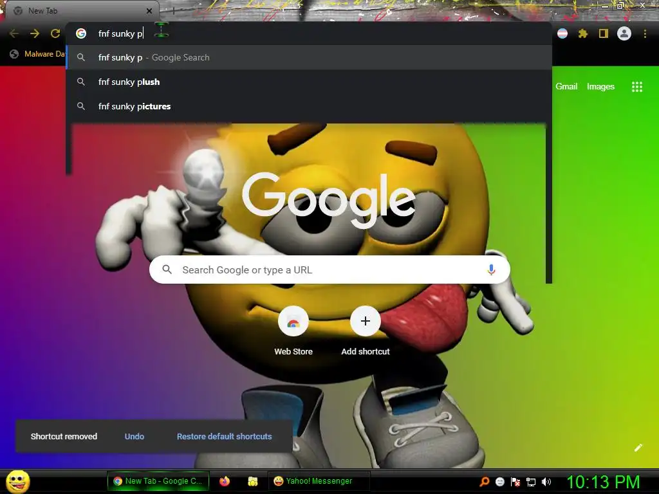Screen dimensions: 659x494
Task: Open the network tray icon
Action: point(531,482)
